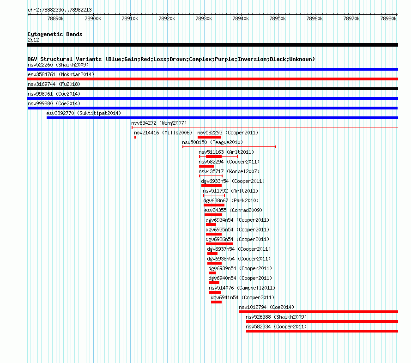Open nsv511163 (Arlt2011) label
The height and width of the screenshot is (363, 411).
pyautogui.click(x=226, y=152)
